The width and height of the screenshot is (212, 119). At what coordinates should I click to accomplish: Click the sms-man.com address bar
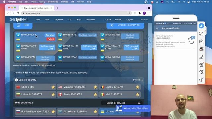76,13
